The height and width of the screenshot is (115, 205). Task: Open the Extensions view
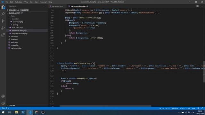tap(3, 35)
